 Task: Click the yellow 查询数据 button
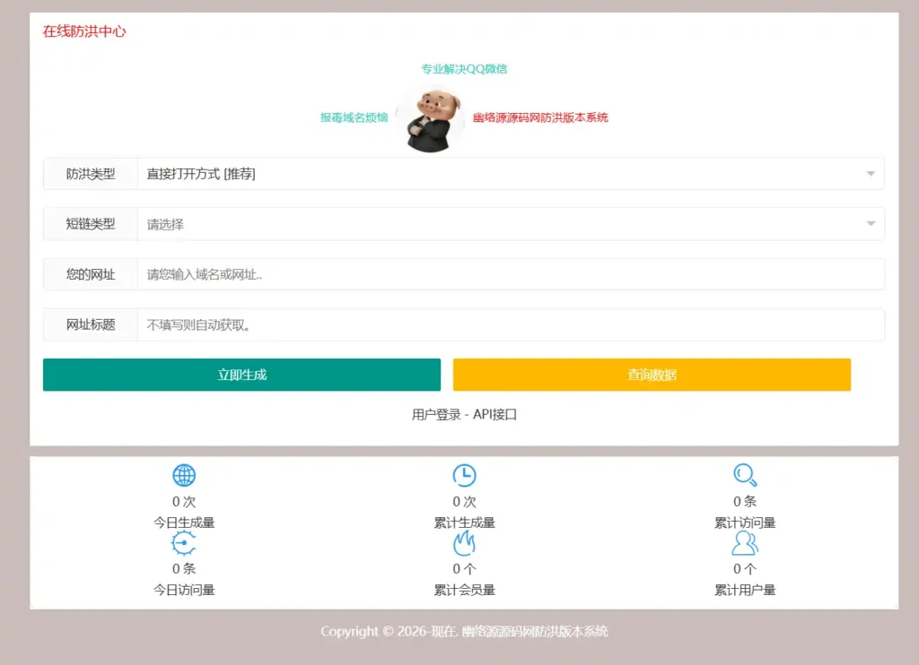pyautogui.click(x=652, y=375)
